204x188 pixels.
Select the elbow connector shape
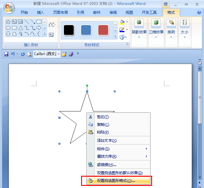[27, 28]
